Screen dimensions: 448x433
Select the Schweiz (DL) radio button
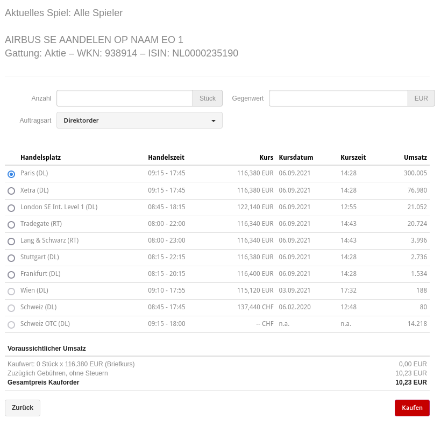[x=11, y=308]
